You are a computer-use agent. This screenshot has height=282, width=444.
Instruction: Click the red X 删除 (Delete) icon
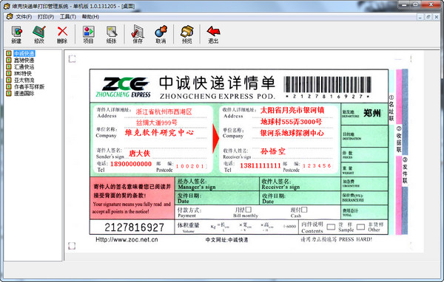62,34
